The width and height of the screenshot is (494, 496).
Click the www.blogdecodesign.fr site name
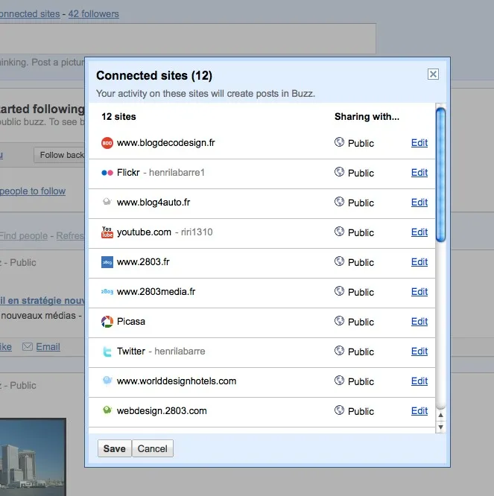point(166,143)
